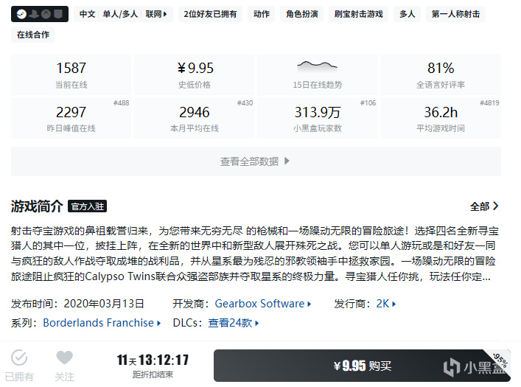Click the Xbox platform icon

pos(46,14)
